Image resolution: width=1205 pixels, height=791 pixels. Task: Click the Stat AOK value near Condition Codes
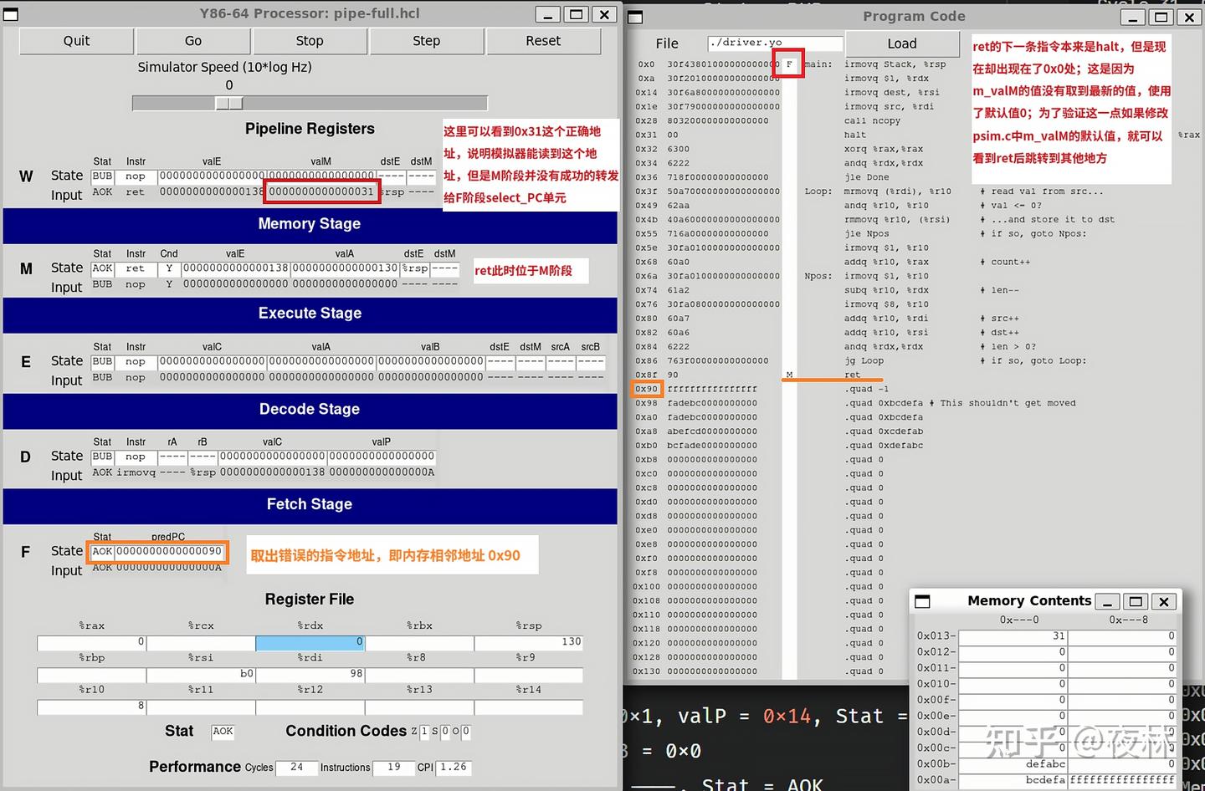pos(223,731)
